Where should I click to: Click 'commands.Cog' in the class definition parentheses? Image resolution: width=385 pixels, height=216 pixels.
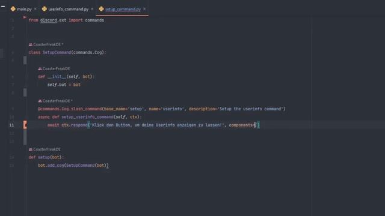coord(88,52)
